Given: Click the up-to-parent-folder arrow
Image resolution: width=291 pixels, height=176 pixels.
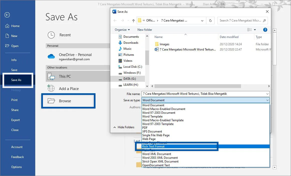Looking at the screenshot, I should pos(133,20).
